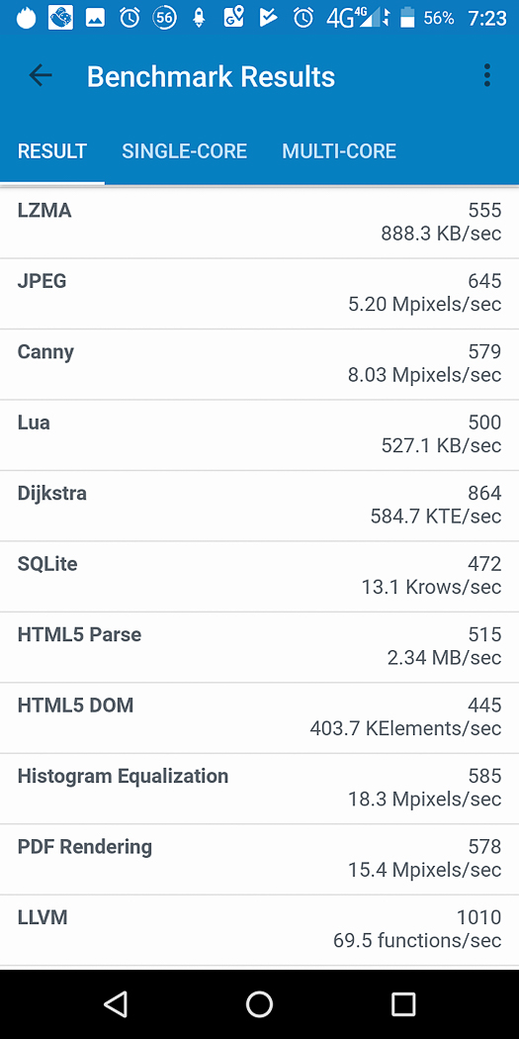Switch to the MULTI-CORE tab
The image size is (519, 1039).
(x=339, y=151)
